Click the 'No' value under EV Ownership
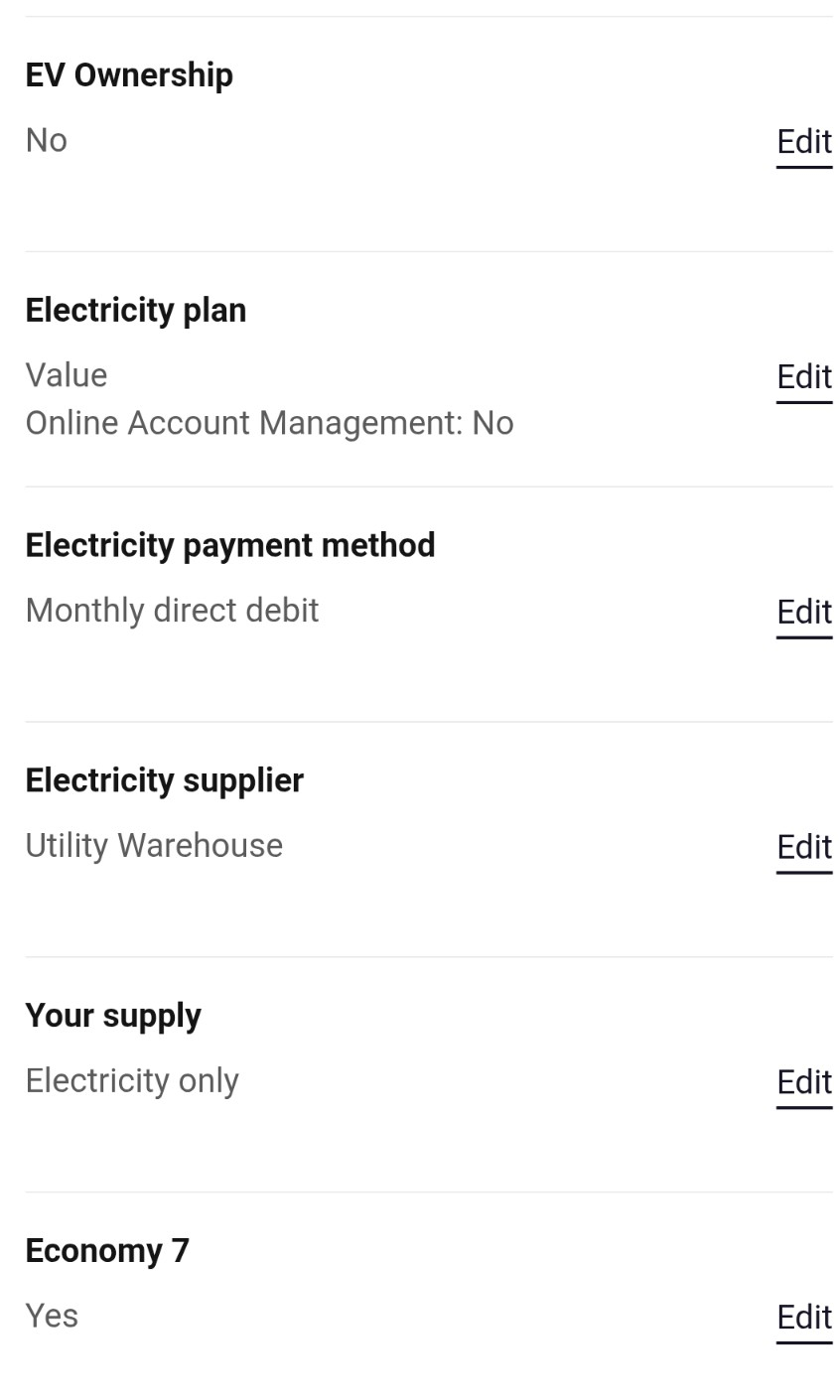 (x=47, y=141)
